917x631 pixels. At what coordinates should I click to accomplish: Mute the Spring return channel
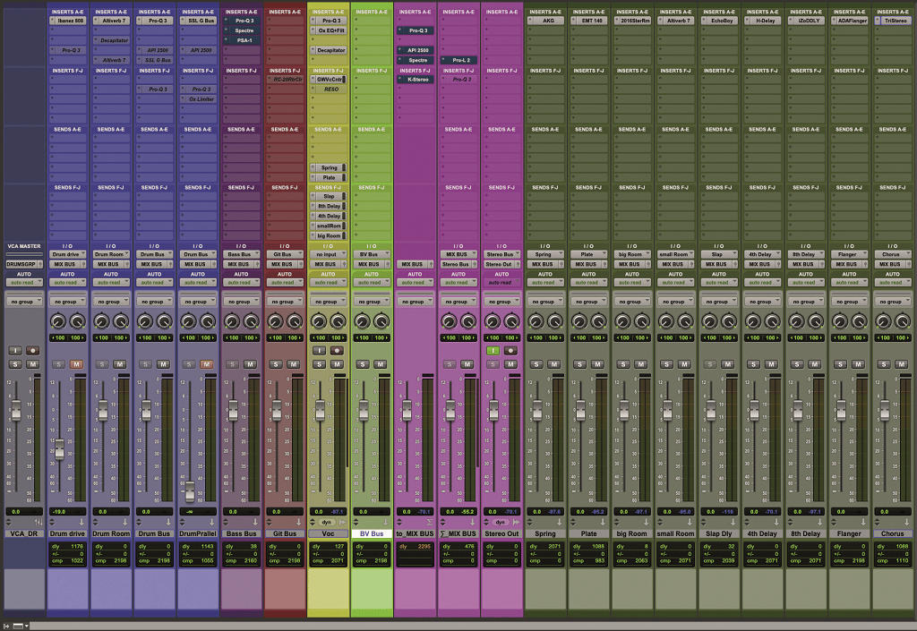553,364
